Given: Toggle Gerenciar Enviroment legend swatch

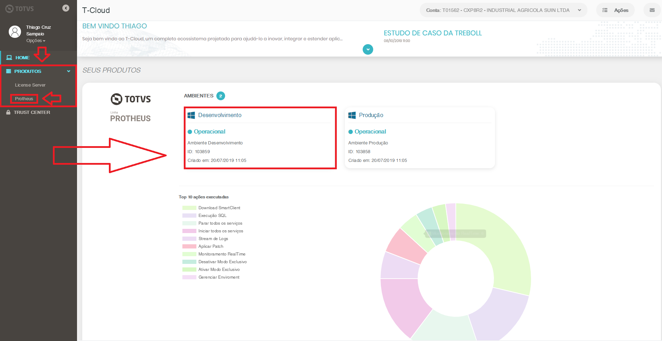Looking at the screenshot, I should click(189, 277).
